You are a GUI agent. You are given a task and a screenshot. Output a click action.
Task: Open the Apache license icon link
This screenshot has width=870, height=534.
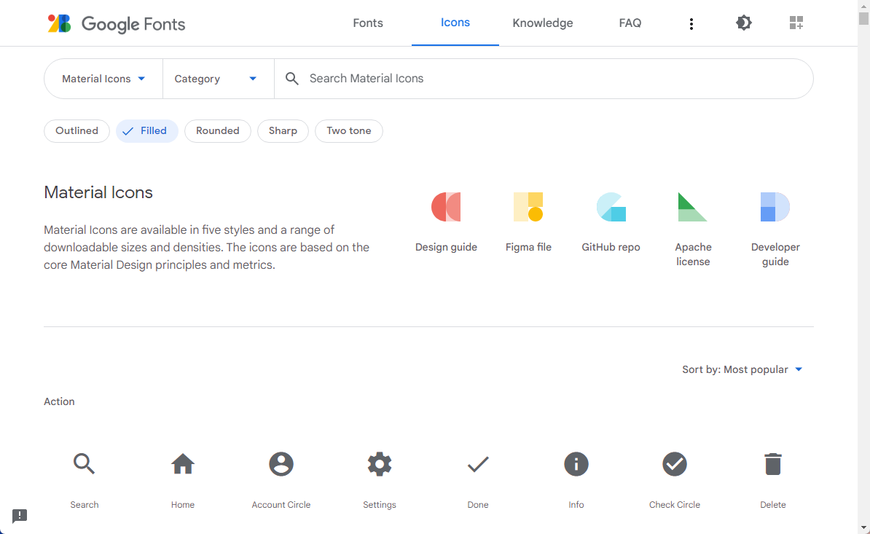692,207
